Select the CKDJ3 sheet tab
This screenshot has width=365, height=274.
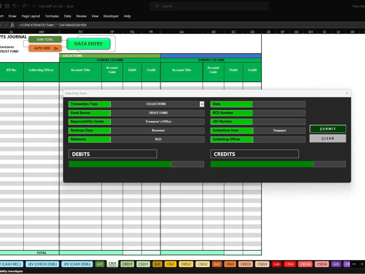245,264
